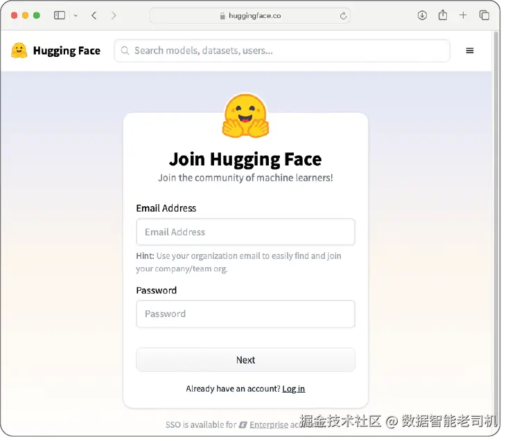Show the tab overview icon
510x441 pixels.
484,15
